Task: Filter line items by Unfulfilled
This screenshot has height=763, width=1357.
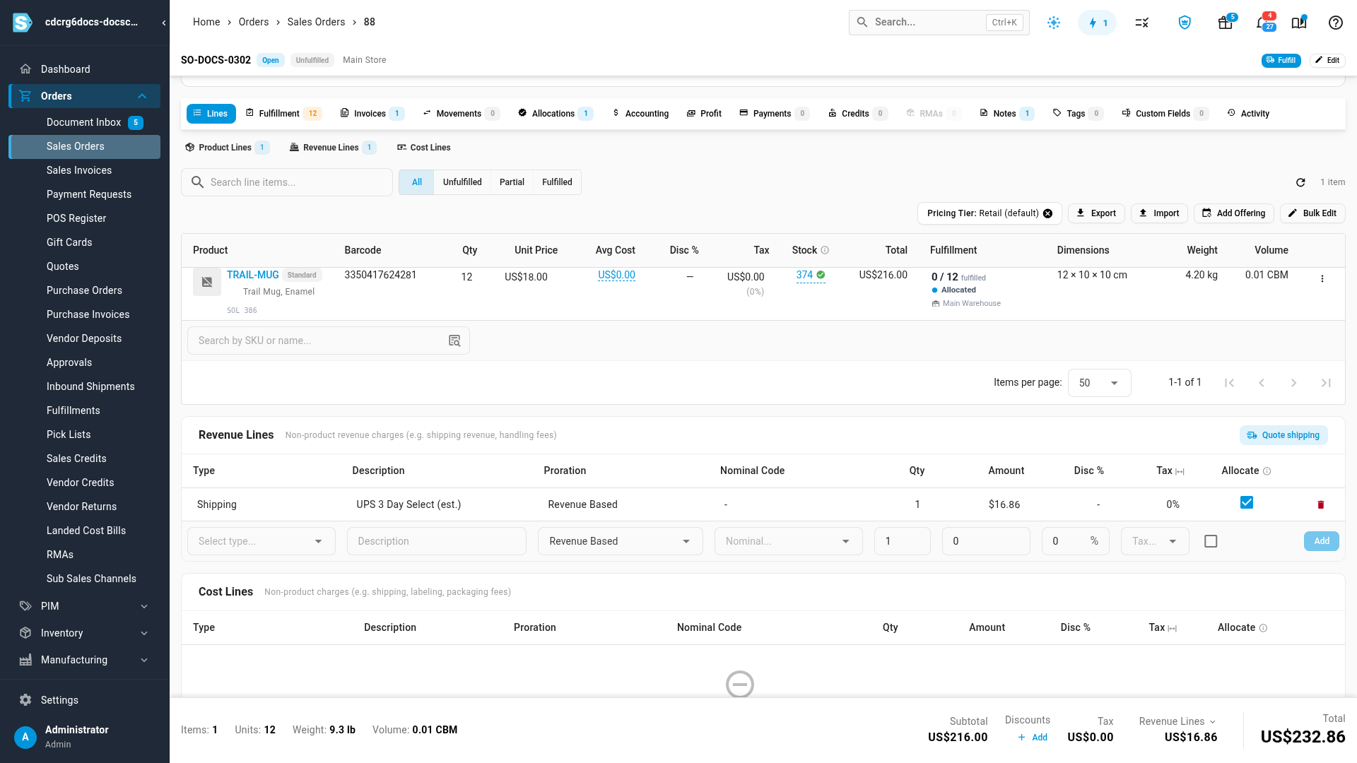Action: click(462, 182)
